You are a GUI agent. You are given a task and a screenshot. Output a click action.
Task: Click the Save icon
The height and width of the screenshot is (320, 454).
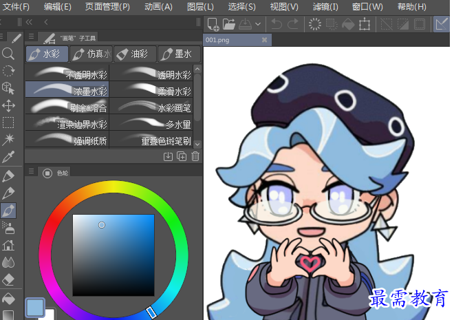tap(246, 24)
